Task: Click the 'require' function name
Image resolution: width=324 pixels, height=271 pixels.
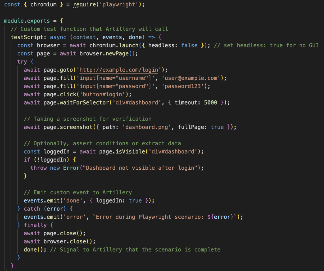Action: click(84, 4)
